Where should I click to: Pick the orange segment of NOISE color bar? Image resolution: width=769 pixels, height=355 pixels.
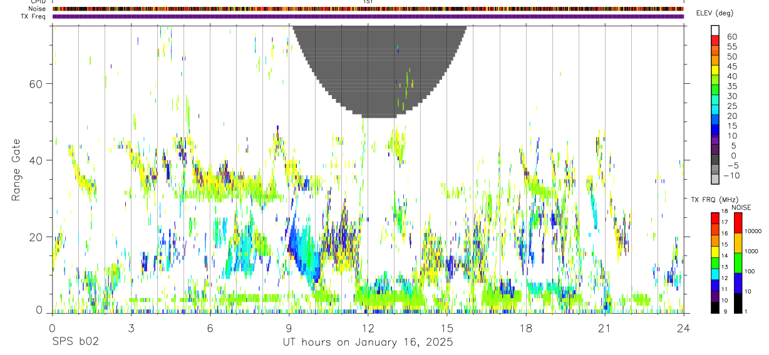point(738,242)
